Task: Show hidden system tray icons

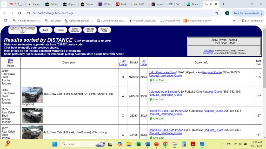Action: coord(222,144)
